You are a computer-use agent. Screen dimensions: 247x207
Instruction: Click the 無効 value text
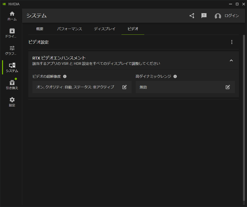click(x=143, y=87)
